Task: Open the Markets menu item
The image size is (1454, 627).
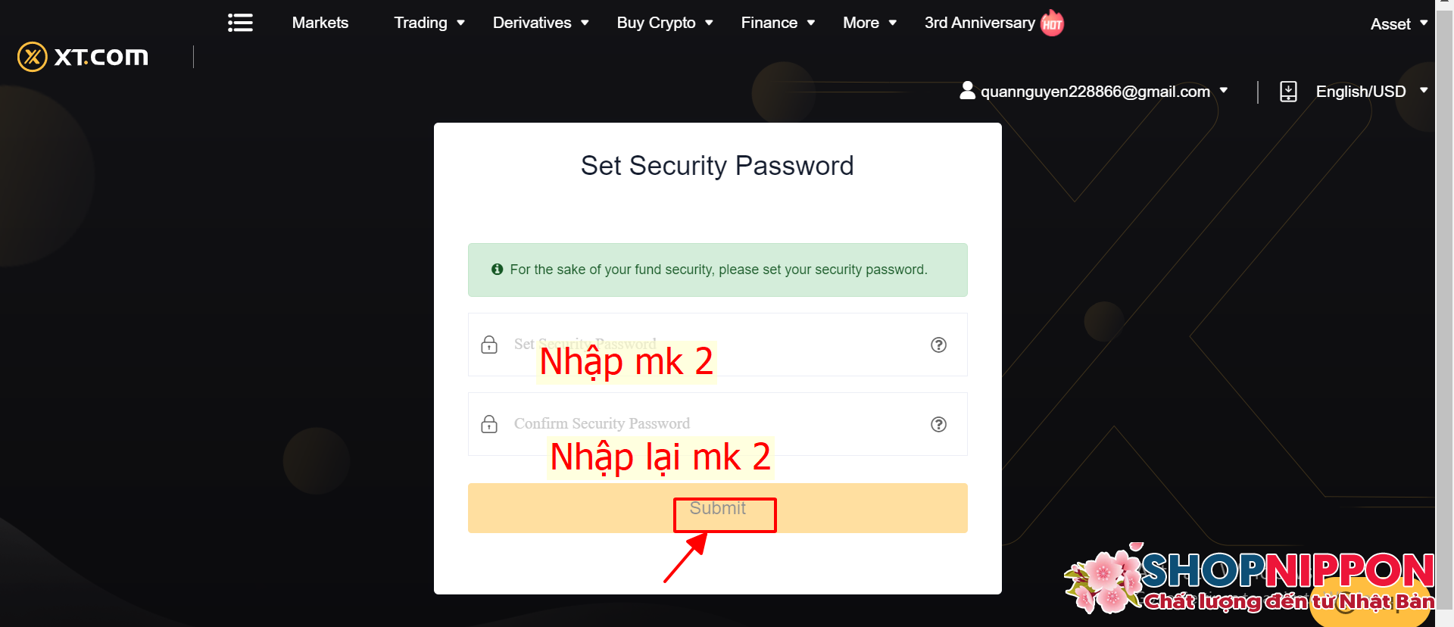Action: tap(320, 23)
